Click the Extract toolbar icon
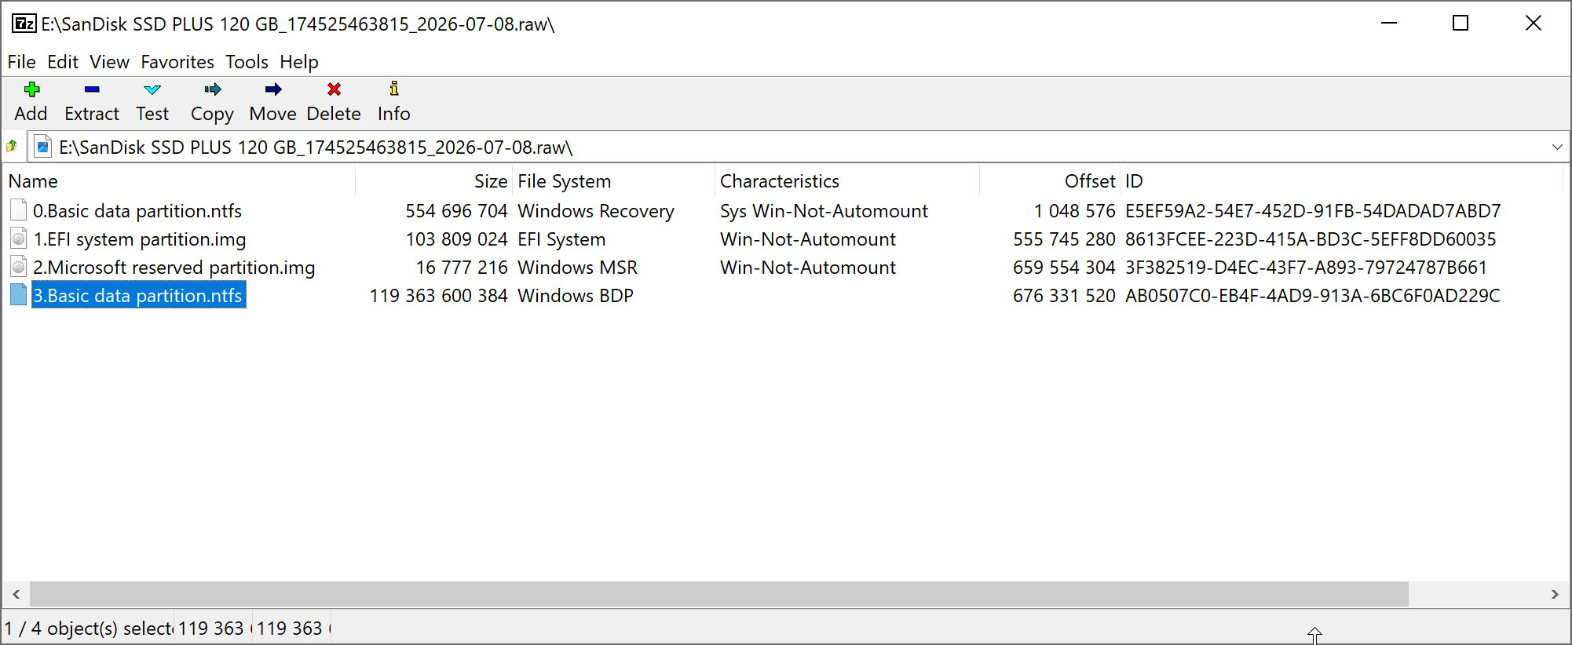 (x=92, y=89)
